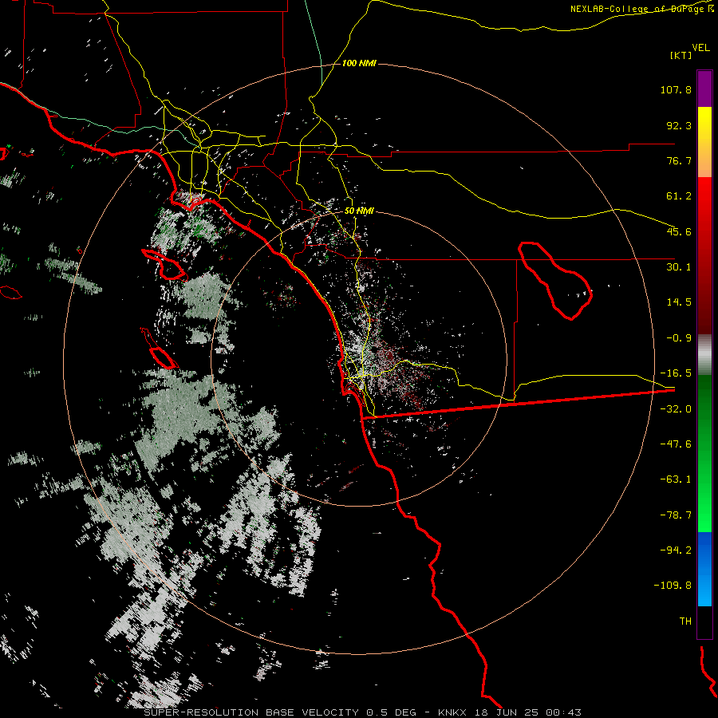This screenshot has width=718, height=718.
Task: Select the -16.5 velocity scale value
Action: coord(676,373)
